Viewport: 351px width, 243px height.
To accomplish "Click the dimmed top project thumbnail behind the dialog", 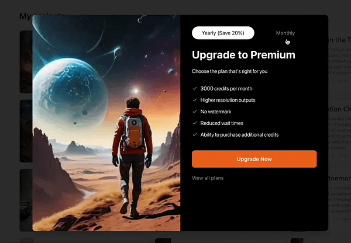I will [26, 62].
